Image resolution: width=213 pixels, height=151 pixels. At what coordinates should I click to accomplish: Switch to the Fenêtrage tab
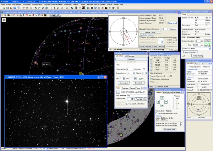click(125, 88)
